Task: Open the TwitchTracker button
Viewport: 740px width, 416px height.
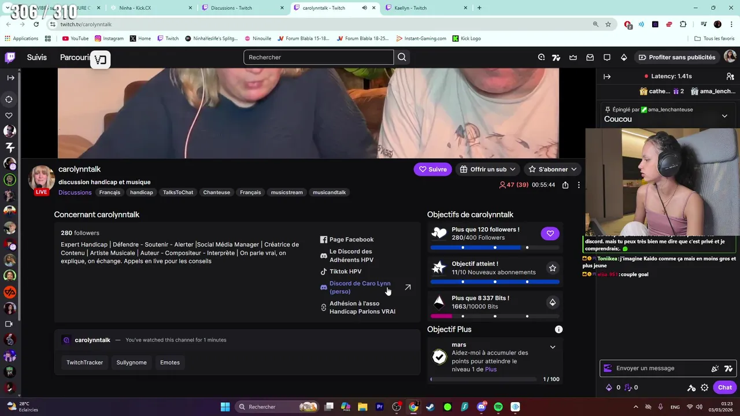Action: [x=84, y=362]
